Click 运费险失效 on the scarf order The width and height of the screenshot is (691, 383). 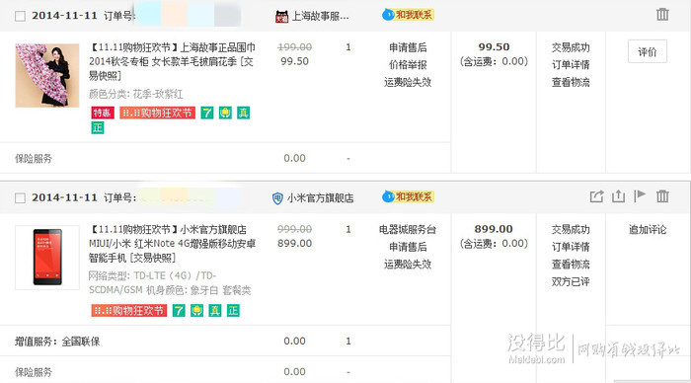tap(408, 82)
